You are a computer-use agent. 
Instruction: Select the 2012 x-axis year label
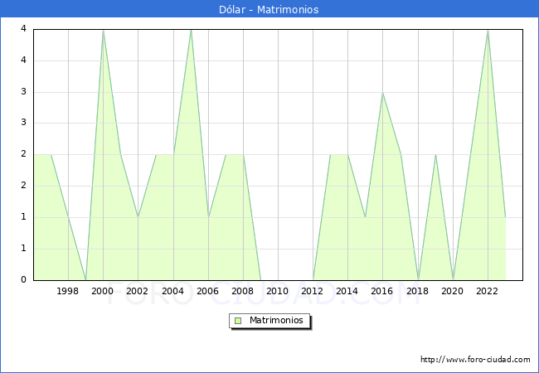(x=313, y=291)
